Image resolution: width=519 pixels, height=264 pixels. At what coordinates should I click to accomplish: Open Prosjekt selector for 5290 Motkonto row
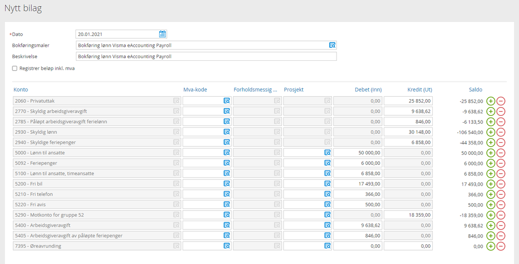click(x=327, y=215)
